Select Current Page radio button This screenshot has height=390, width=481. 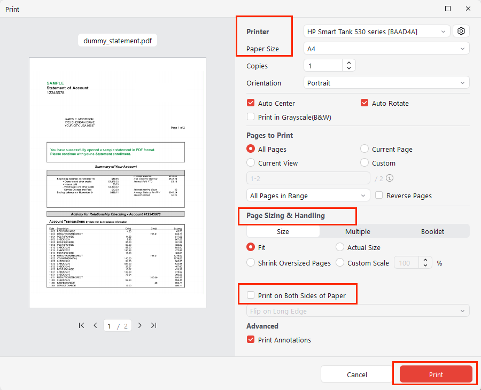[x=364, y=149]
